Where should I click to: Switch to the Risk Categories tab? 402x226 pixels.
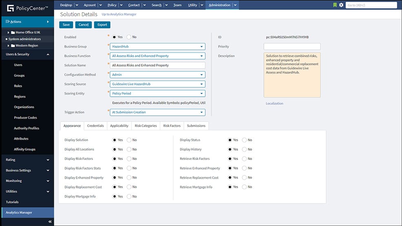click(146, 126)
